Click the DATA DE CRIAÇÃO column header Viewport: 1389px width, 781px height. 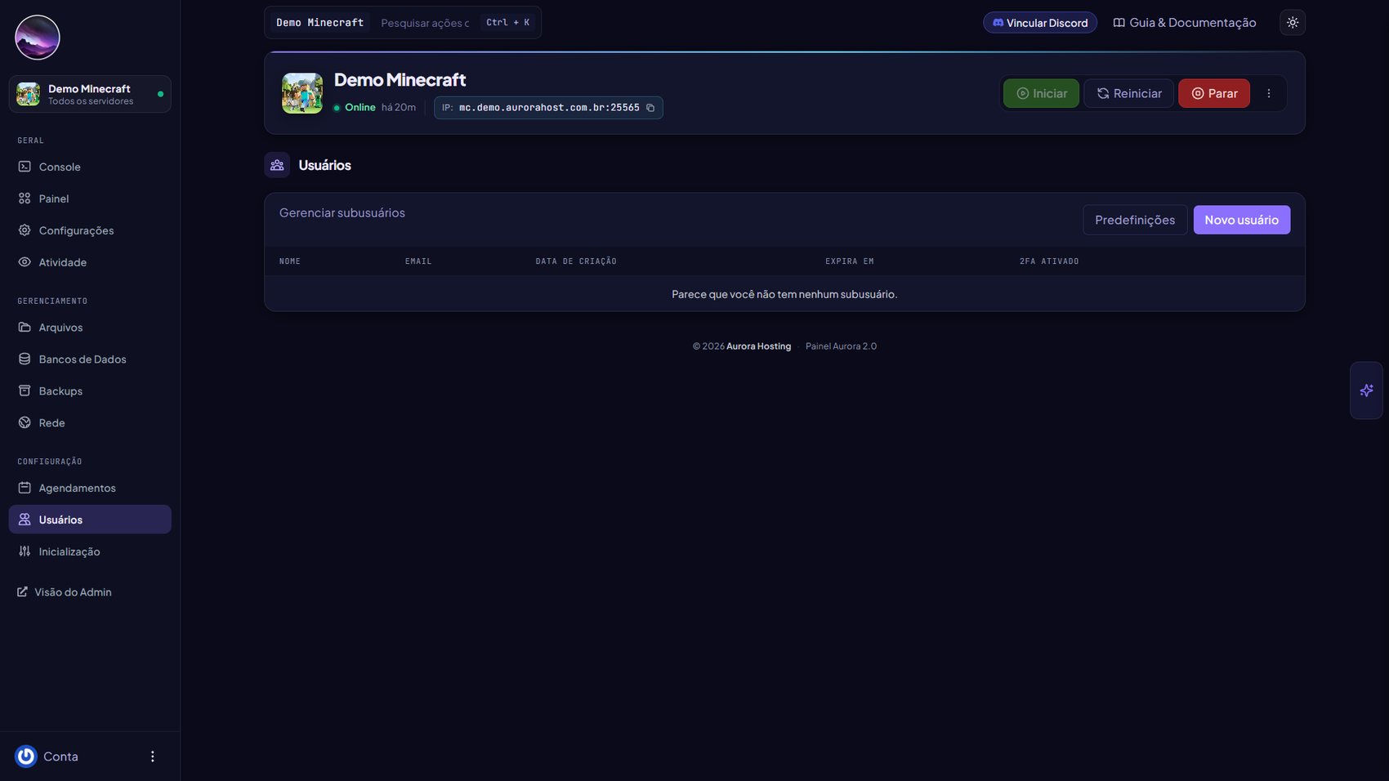576,261
